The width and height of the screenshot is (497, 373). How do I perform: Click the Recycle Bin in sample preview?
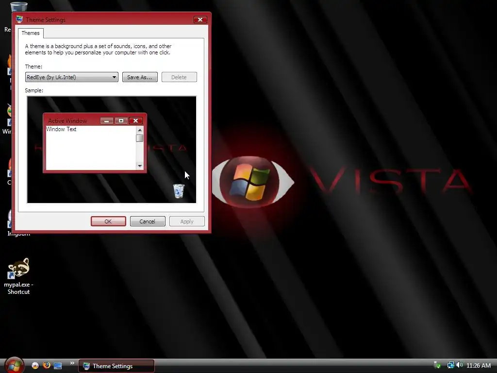click(179, 191)
